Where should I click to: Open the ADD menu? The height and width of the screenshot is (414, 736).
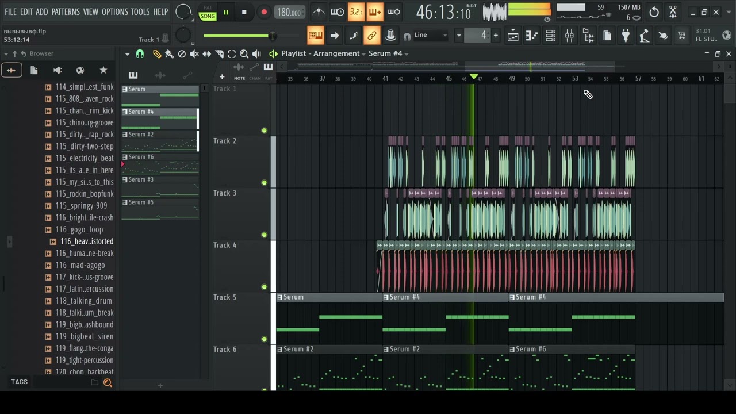coord(42,11)
